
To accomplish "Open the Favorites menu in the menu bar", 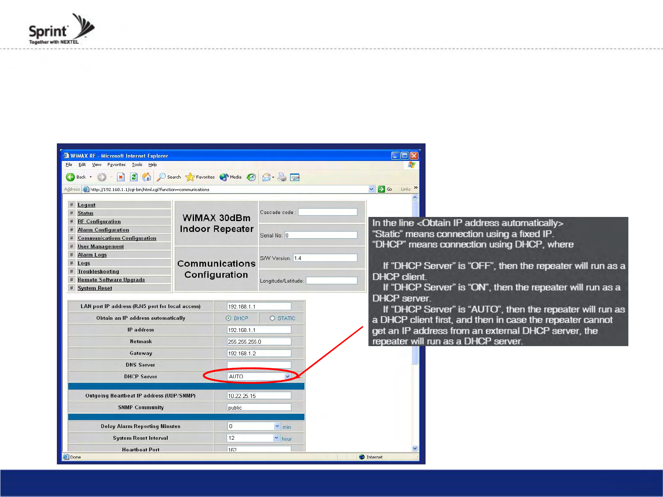I will (116, 165).
